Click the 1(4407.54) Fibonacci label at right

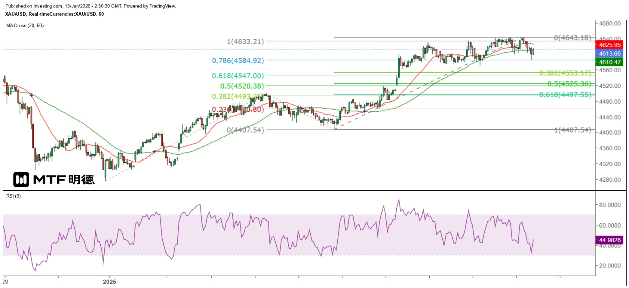tap(572, 130)
